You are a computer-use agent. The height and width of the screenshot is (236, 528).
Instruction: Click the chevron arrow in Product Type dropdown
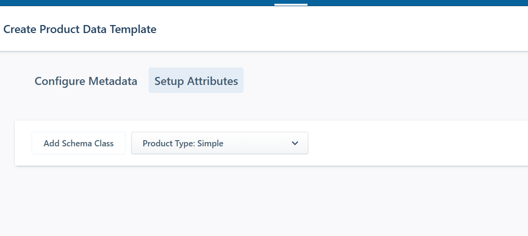[x=295, y=143]
